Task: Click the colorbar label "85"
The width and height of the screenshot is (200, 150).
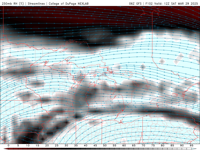Action: point(172,145)
